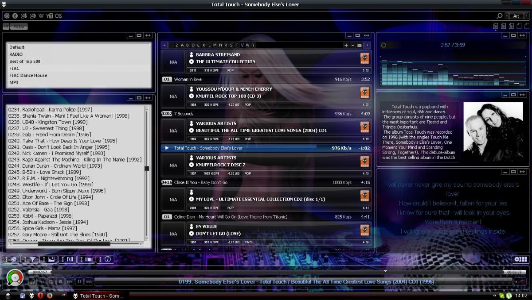Select 'Radiohead - Karma Police [1997]'

[x=50, y=109]
